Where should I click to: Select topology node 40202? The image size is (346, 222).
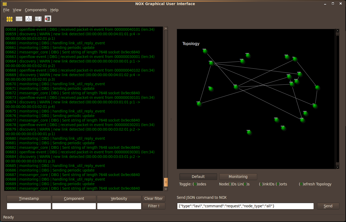248,56
